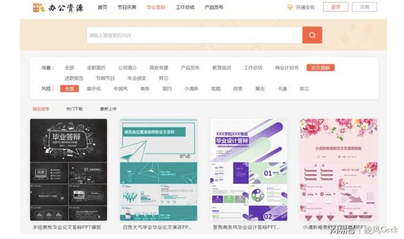404x239 pixels.
Task: Filter style by 商务
Action: coord(145,89)
